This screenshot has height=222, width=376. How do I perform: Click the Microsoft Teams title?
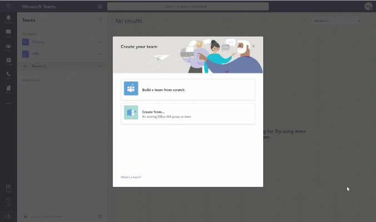[x=39, y=7]
